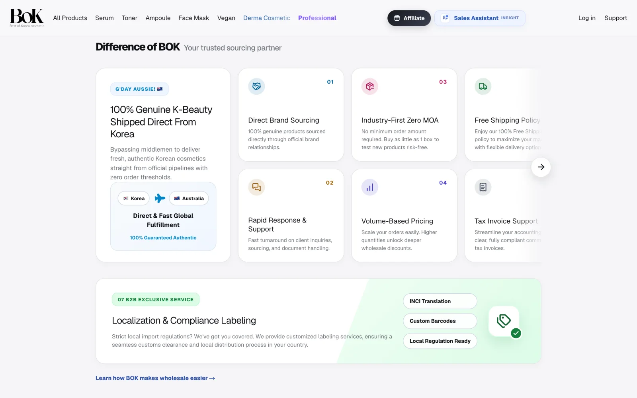Open the All Products menu
Viewport: 637px width, 398px height.
(70, 18)
